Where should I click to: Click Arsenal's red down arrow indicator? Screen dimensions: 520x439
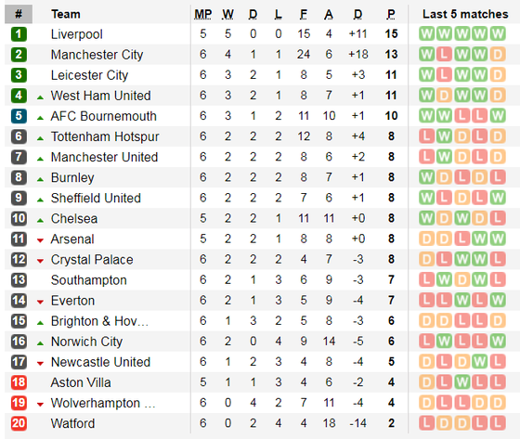coord(40,240)
